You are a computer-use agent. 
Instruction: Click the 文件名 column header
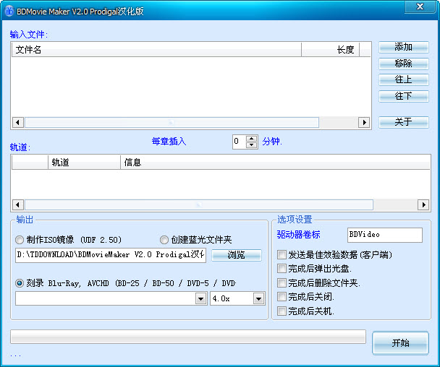point(156,50)
